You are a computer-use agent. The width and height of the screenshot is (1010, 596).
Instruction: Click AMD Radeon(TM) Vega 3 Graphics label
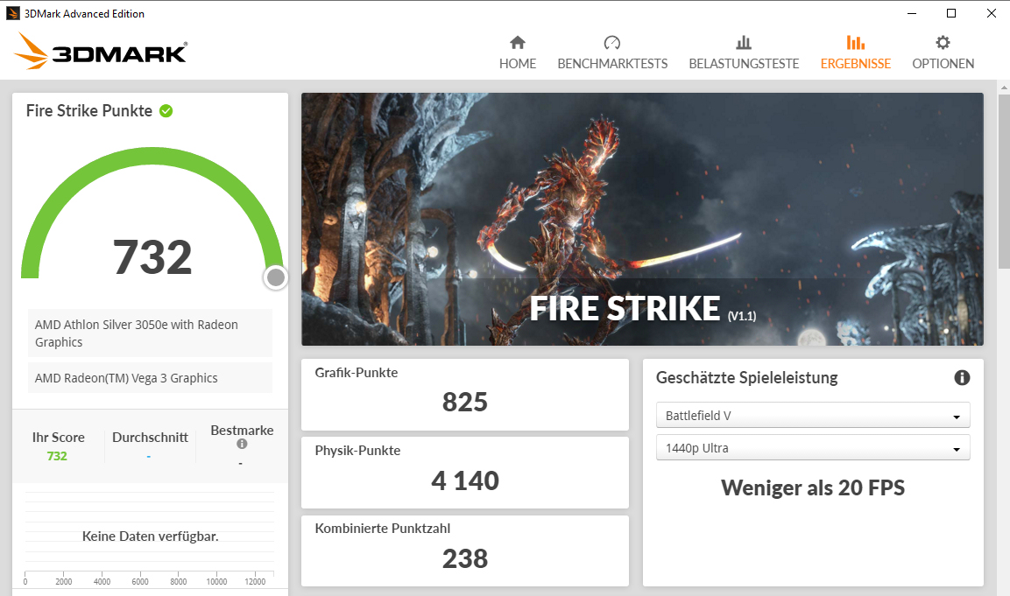[x=150, y=378]
